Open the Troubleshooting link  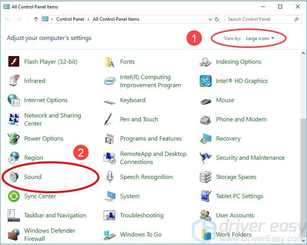(x=142, y=215)
